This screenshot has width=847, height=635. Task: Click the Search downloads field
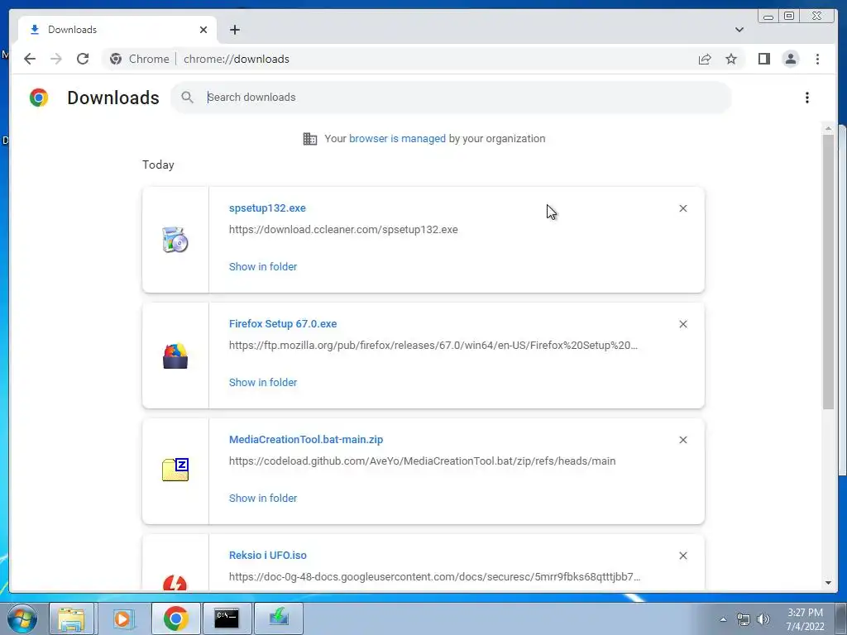pos(451,98)
